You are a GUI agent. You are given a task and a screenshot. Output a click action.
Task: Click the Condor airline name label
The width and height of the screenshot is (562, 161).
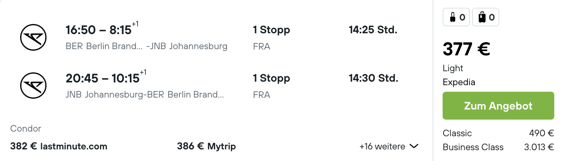[26, 129]
